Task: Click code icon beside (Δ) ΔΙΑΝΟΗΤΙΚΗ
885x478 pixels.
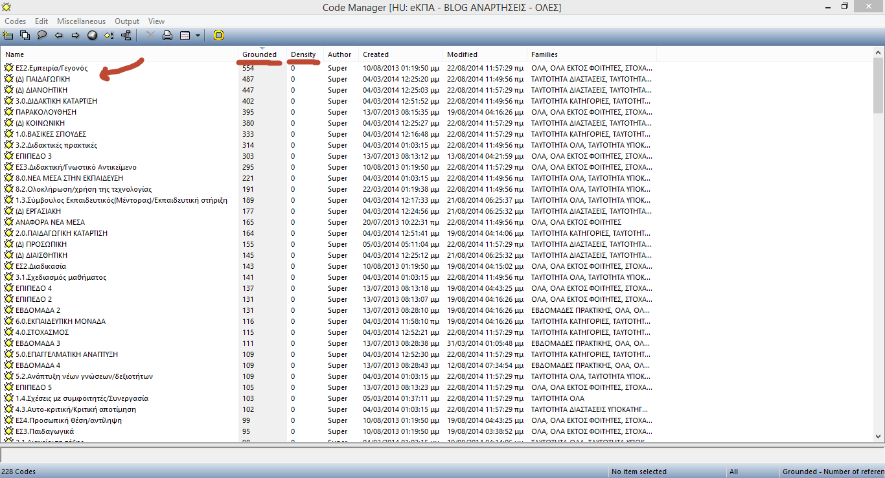Action: coord(9,90)
